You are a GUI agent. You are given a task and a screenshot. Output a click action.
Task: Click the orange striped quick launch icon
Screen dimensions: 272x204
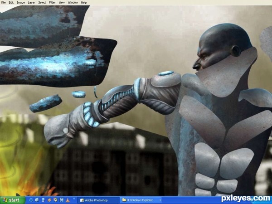pyautogui.click(x=49, y=200)
